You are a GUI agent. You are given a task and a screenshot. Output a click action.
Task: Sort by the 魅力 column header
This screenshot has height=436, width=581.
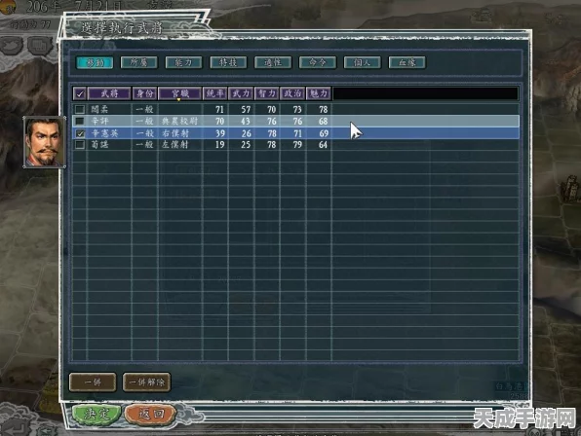tap(319, 93)
